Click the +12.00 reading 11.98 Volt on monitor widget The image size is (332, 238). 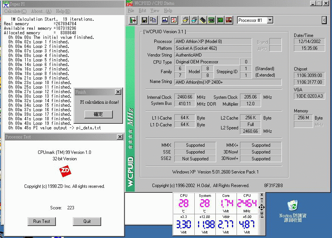(205, 224)
